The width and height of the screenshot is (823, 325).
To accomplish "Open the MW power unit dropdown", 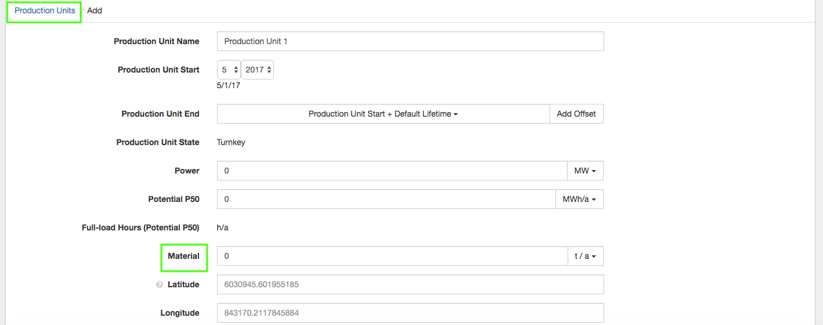I will (585, 171).
